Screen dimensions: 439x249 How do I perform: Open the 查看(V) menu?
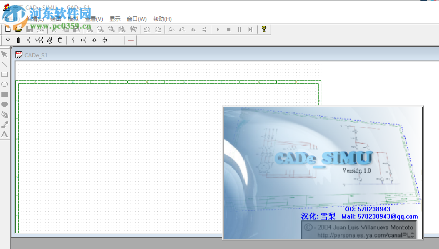click(x=94, y=19)
